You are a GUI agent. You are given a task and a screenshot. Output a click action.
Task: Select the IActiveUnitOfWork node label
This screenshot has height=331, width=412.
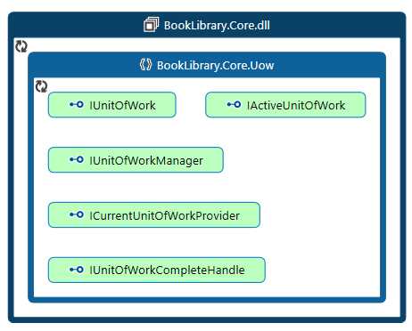pyautogui.click(x=296, y=105)
